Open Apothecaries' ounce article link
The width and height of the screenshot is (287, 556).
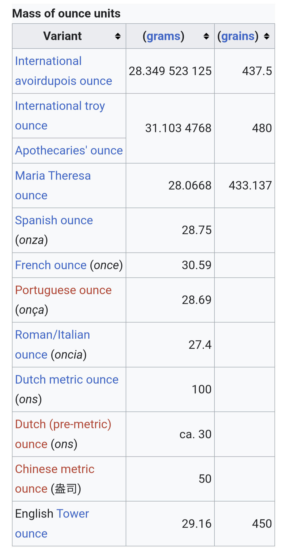69,151
